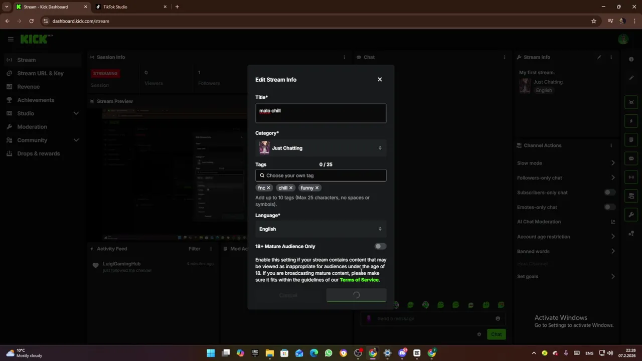Open Windows Start menu

(x=211, y=353)
